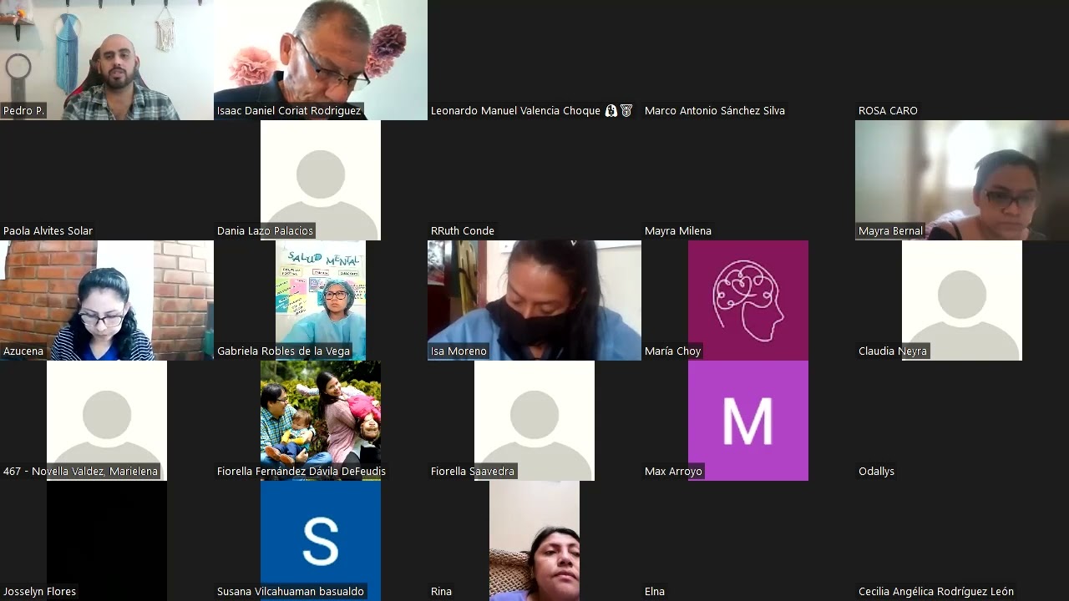Click the name label 'Mayra Bernal'

click(x=890, y=230)
